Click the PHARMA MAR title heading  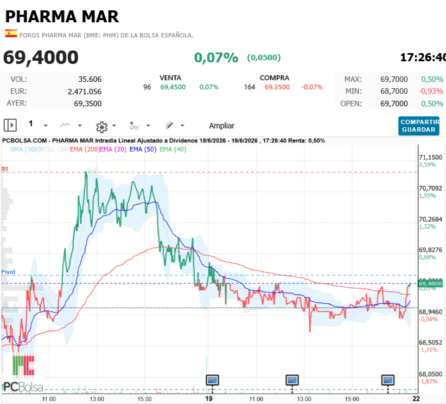point(62,16)
